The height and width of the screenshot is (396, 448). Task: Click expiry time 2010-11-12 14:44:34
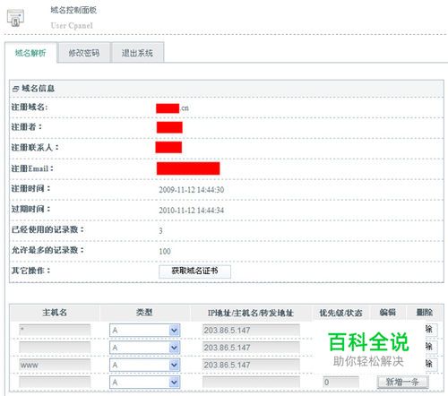point(192,211)
